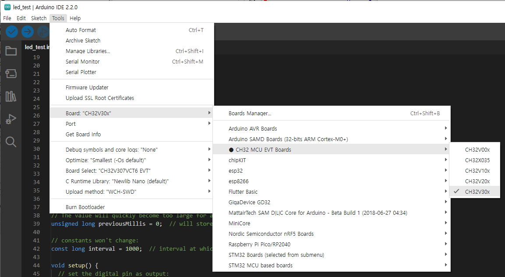This screenshot has height=277, width=505.
Task: Launch Serial Plotter from the menu
Action: point(132,72)
